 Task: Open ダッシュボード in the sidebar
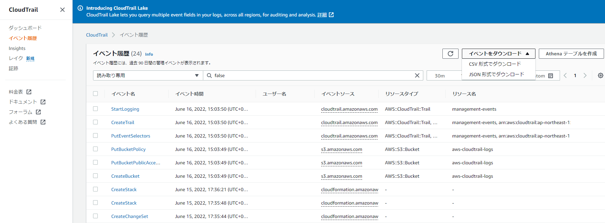25,28
